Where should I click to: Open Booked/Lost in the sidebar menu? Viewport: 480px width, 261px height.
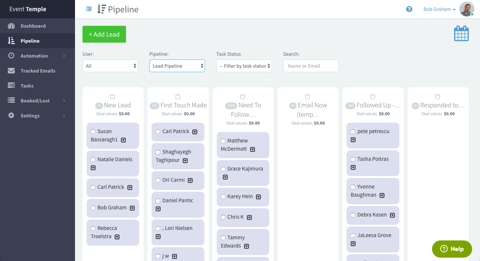click(x=35, y=101)
